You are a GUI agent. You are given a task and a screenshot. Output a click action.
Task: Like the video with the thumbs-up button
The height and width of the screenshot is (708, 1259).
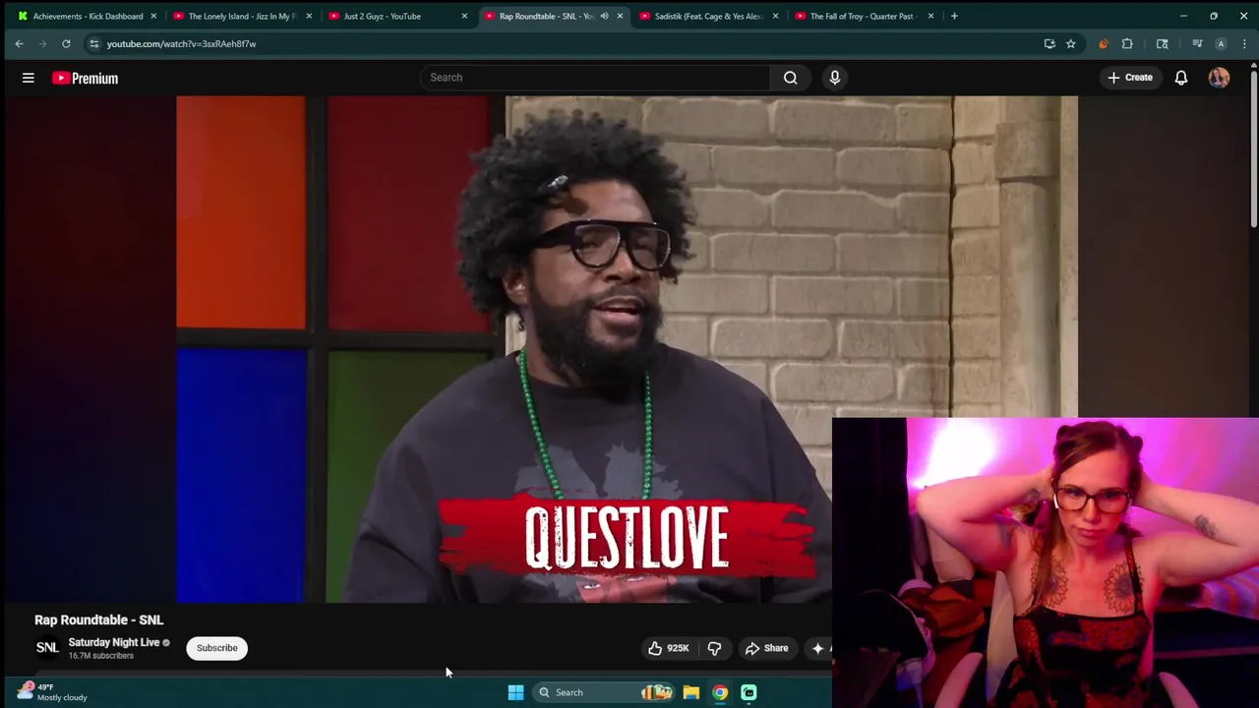coord(668,648)
